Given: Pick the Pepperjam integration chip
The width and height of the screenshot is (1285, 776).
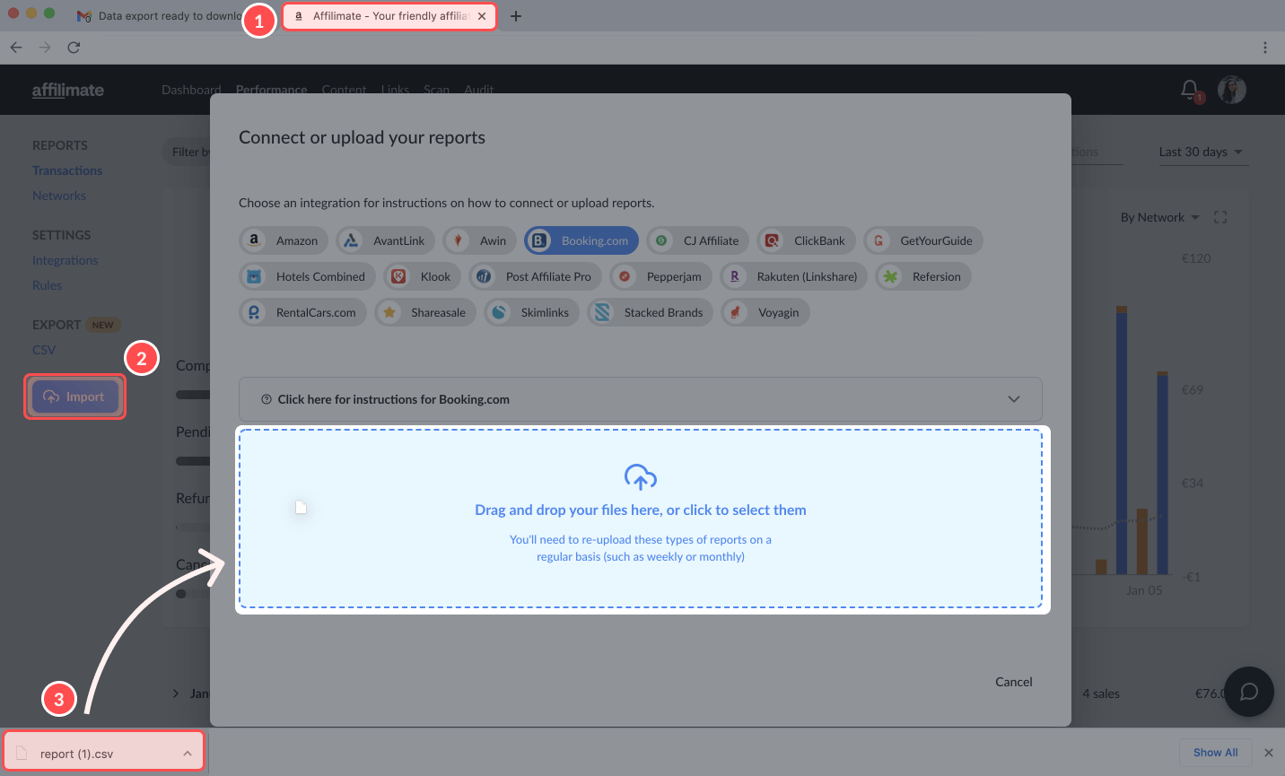Looking at the screenshot, I should (661, 276).
